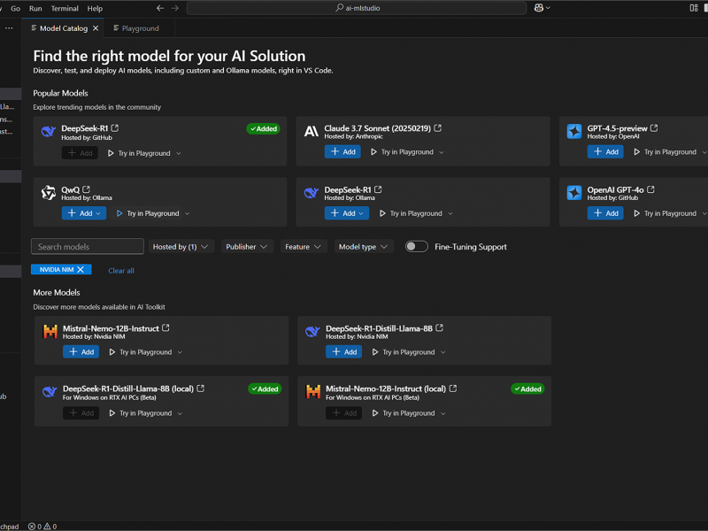Click the navigate back arrow in the title bar
The width and height of the screenshot is (708, 531).
pyautogui.click(x=159, y=7)
